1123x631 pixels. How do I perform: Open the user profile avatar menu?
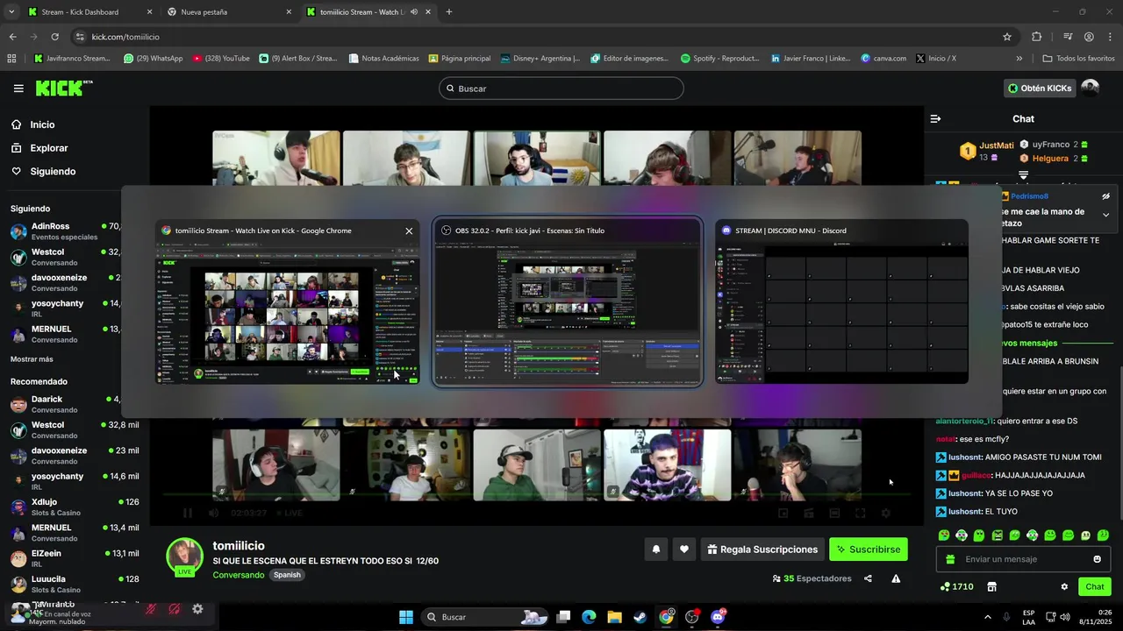tap(1091, 89)
